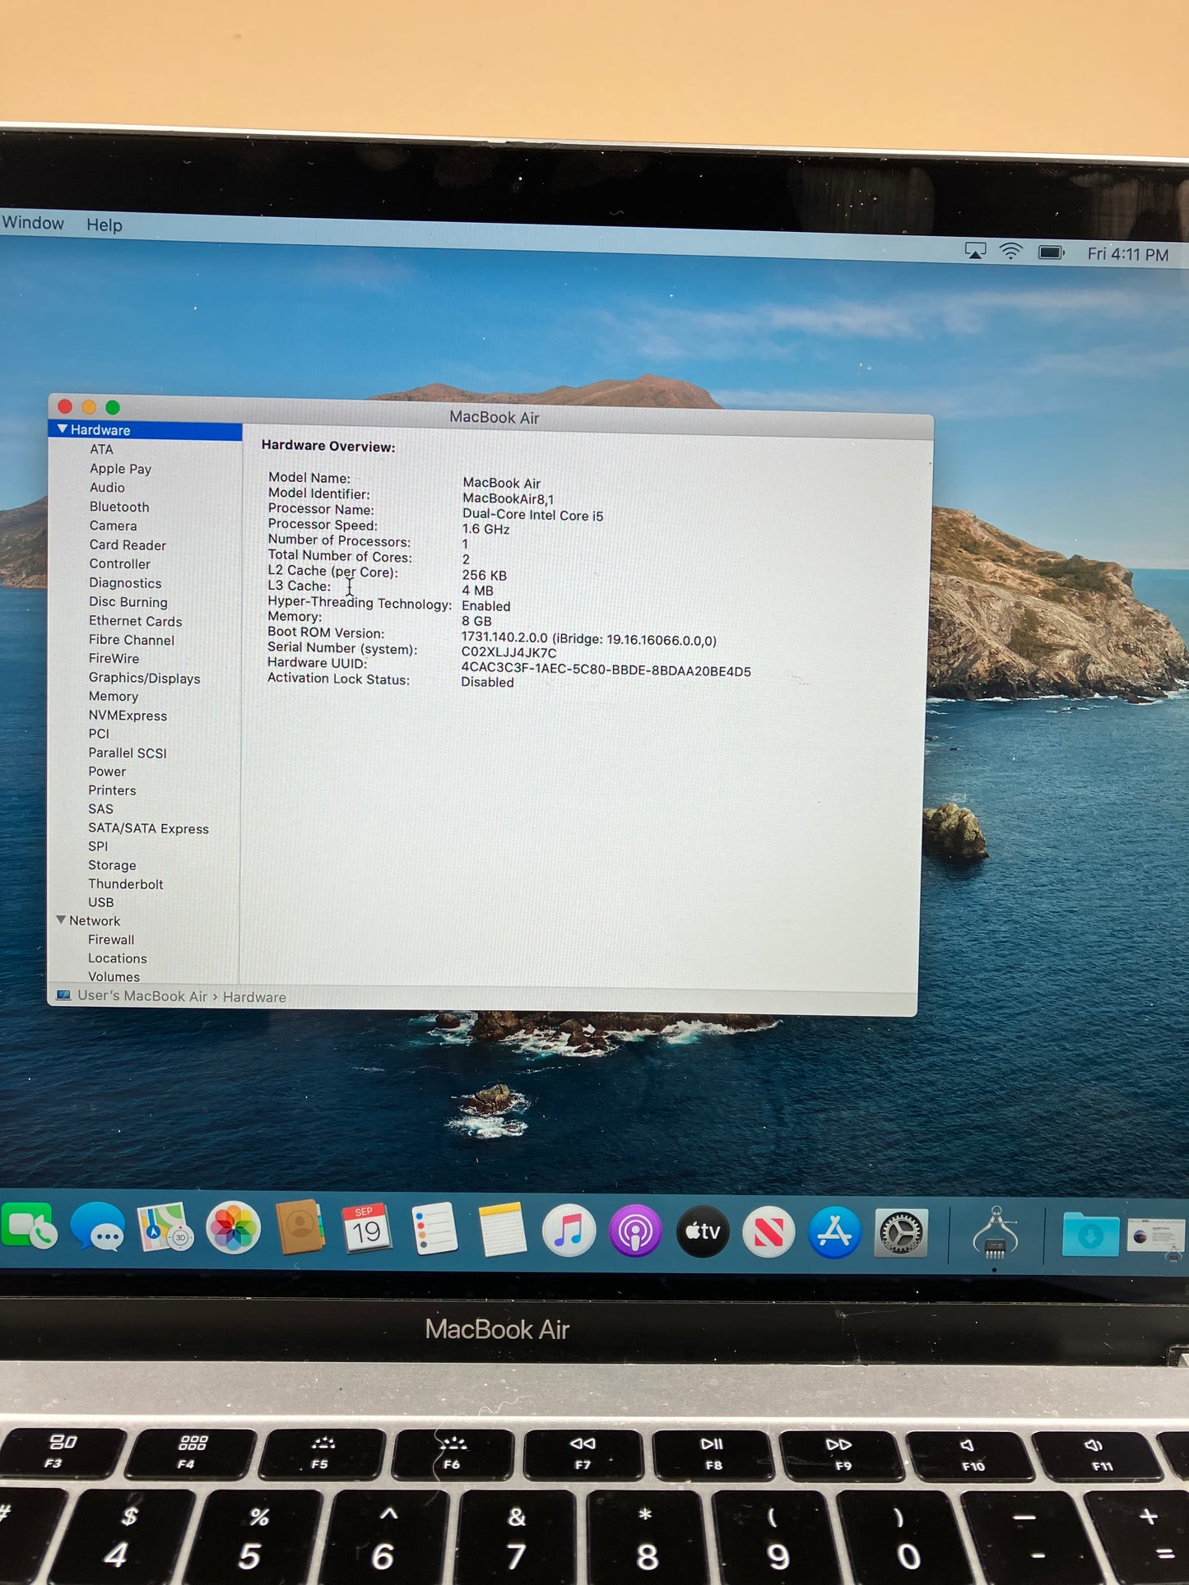Open System Preferences gear icon
Image resolution: width=1189 pixels, height=1585 pixels.
[x=902, y=1233]
